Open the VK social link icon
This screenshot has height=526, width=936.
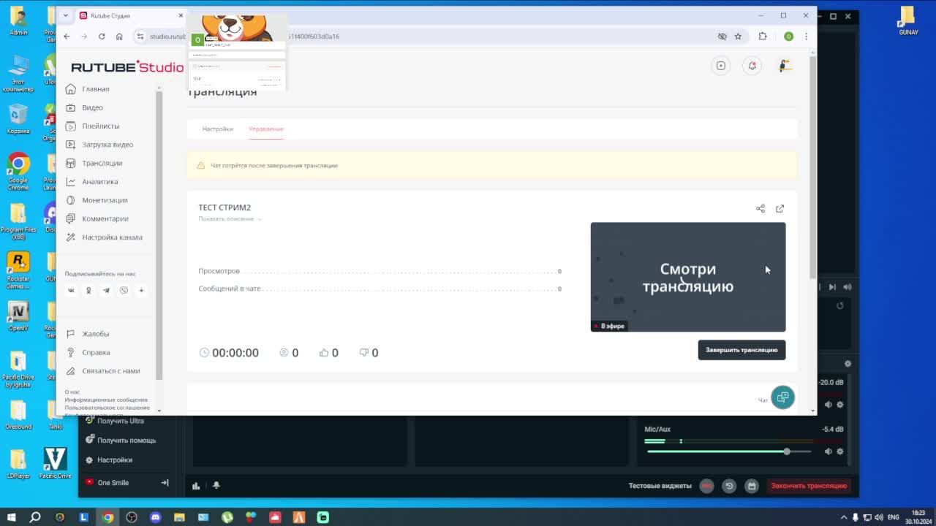point(71,290)
